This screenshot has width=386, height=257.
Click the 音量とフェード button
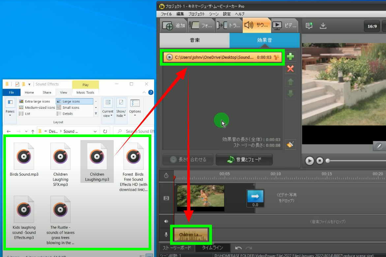[244, 159]
